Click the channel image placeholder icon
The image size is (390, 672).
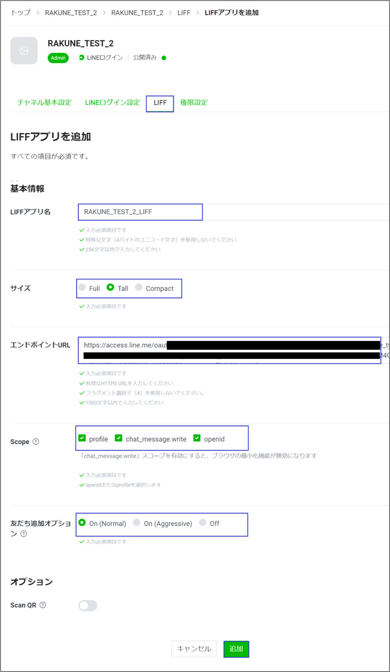pos(24,50)
